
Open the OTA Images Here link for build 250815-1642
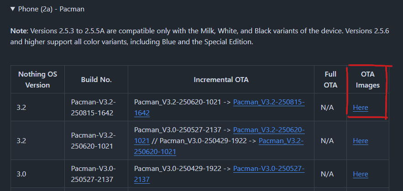(361, 108)
